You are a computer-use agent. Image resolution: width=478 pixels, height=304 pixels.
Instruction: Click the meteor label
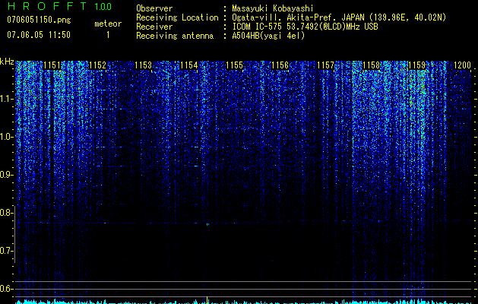[x=108, y=24]
